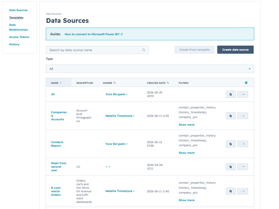279x209 pixels.
Task: Copy the E-commerce Orders data source
Action: [231, 191]
